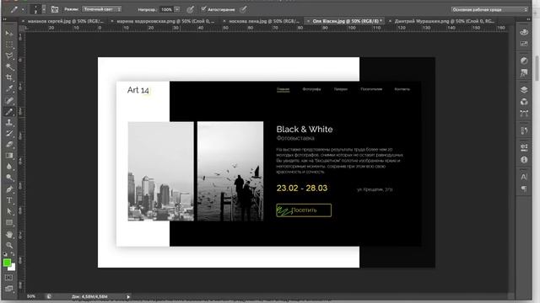Select the Crop tool

[9, 77]
